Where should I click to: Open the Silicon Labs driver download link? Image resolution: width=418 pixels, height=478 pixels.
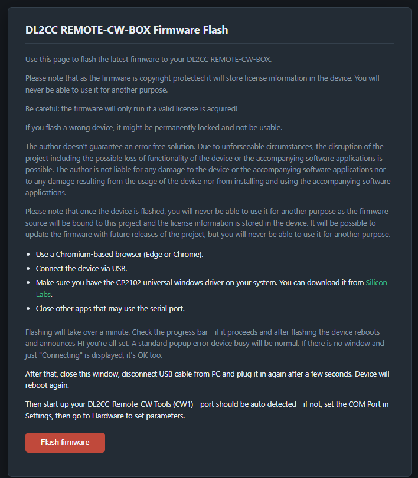[x=376, y=283]
